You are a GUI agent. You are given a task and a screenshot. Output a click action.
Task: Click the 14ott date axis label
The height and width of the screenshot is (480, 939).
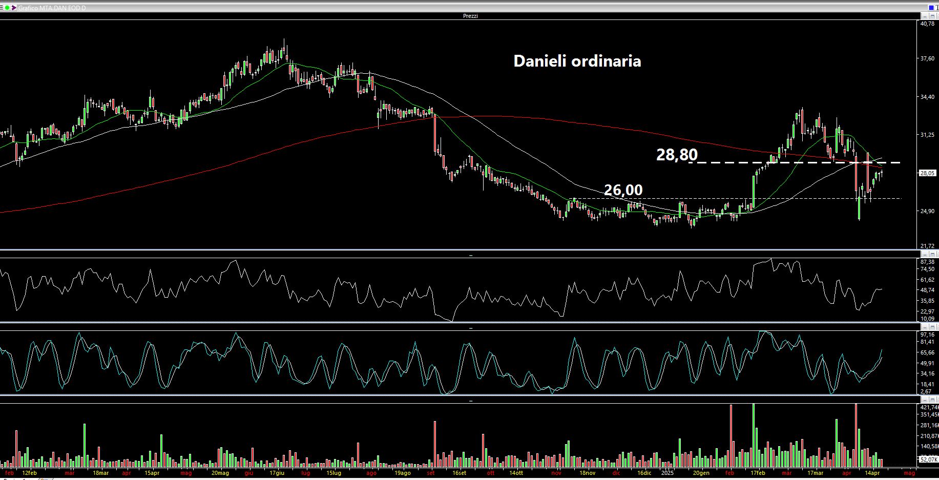pyautogui.click(x=516, y=473)
